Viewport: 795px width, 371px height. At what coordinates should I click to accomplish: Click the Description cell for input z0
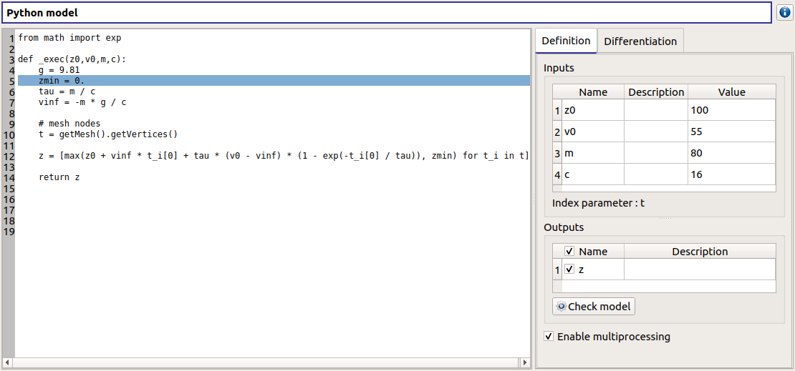655,110
